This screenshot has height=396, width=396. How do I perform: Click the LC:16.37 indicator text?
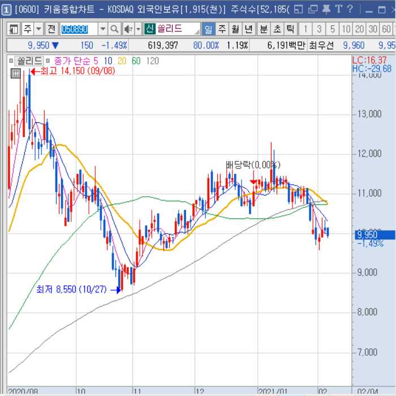point(369,60)
